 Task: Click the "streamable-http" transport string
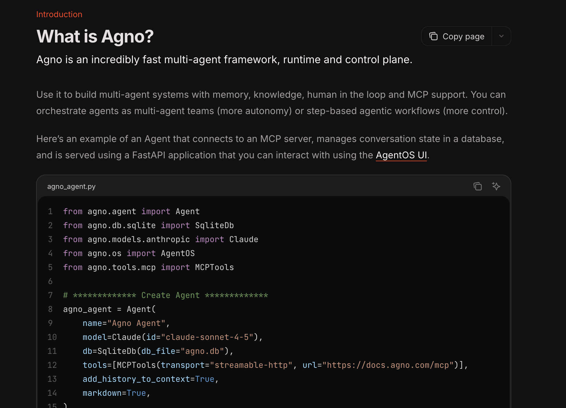click(251, 365)
